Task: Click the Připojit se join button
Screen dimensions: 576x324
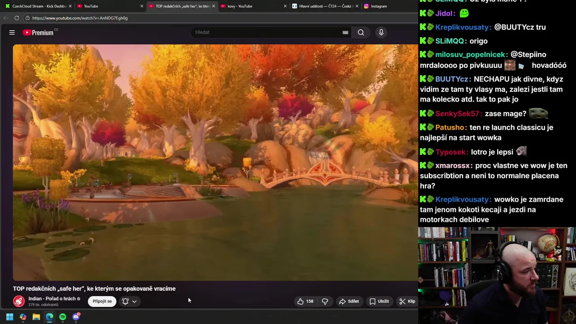Action: click(x=102, y=301)
